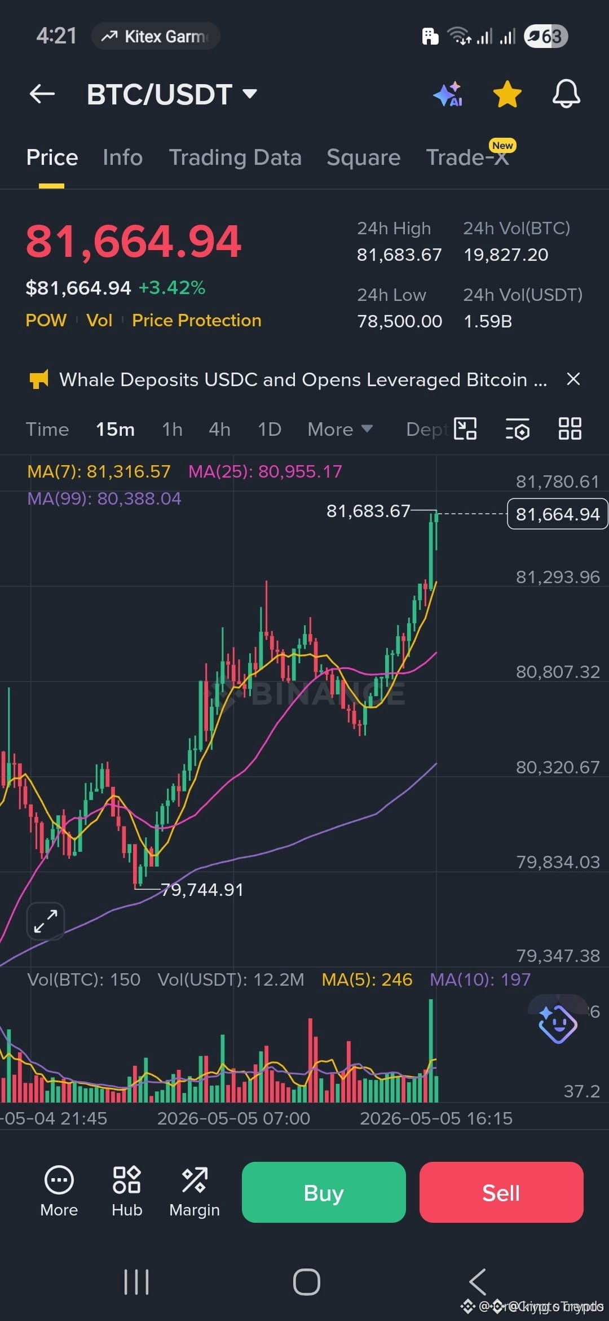Tap the 24h Vol(BTC) value 19,827.20
Viewport: 609px width, 1321px height.
click(x=506, y=255)
